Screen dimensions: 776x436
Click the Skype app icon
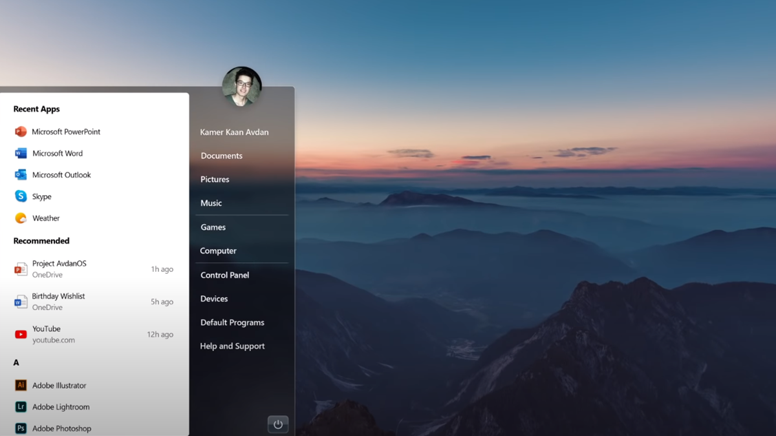point(21,196)
